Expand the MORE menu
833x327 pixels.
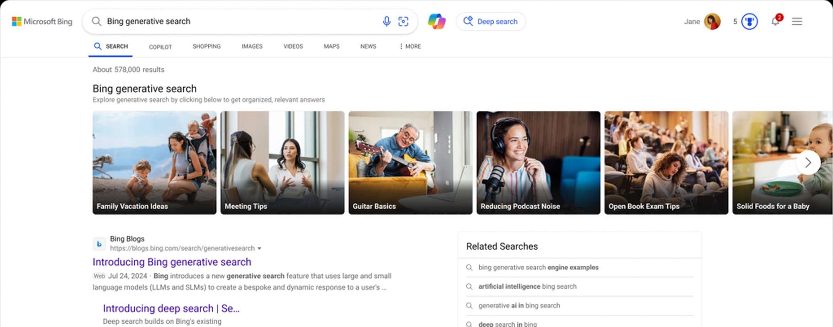pos(410,46)
